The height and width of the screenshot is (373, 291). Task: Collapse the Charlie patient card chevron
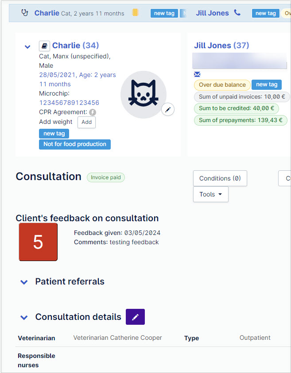tap(27, 46)
